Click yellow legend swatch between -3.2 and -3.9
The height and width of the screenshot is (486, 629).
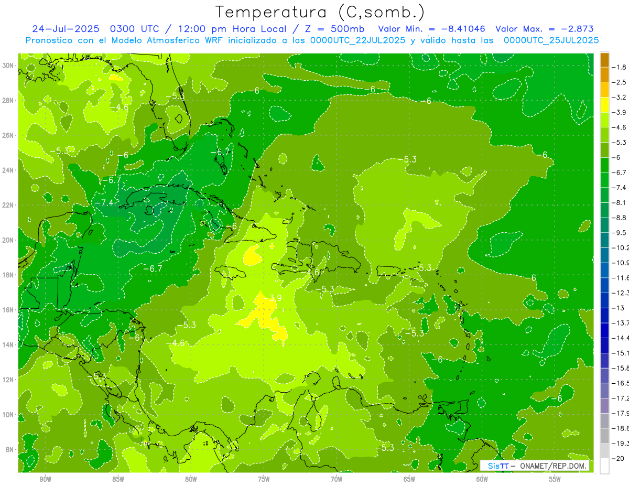pyautogui.click(x=604, y=105)
